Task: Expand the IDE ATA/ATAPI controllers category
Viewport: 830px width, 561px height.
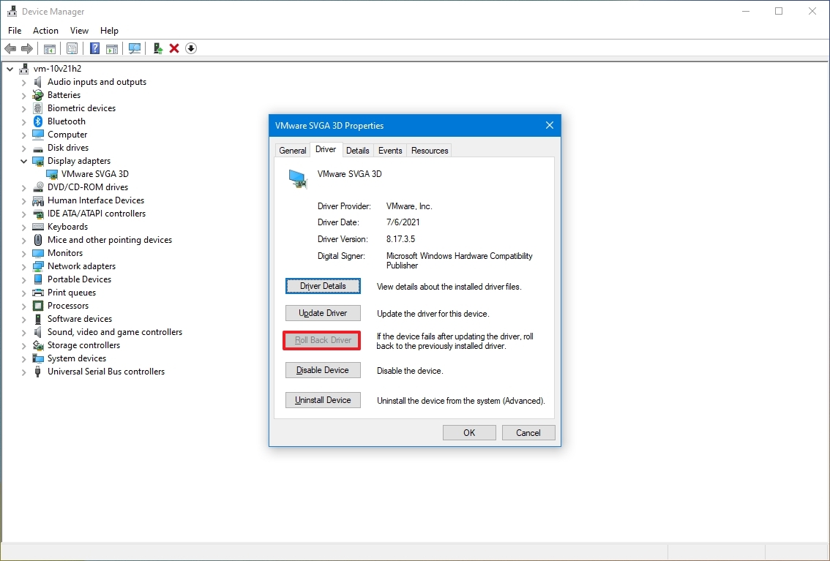Action: tap(24, 214)
